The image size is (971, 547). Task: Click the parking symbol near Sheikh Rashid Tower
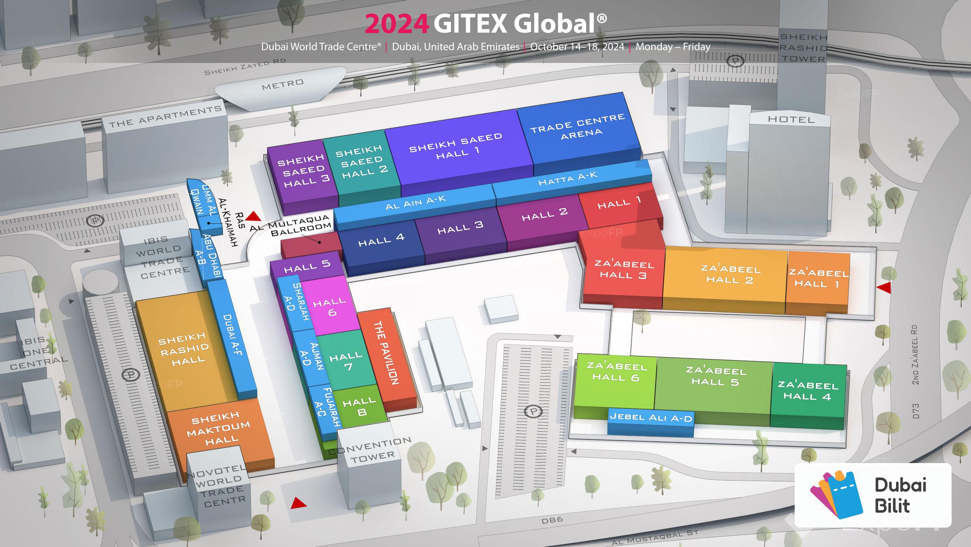click(x=736, y=61)
